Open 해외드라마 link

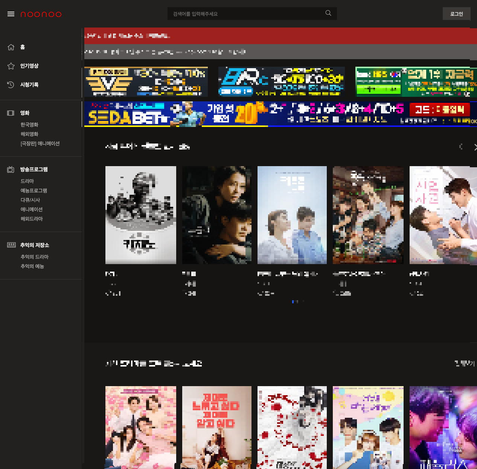[x=32, y=219]
